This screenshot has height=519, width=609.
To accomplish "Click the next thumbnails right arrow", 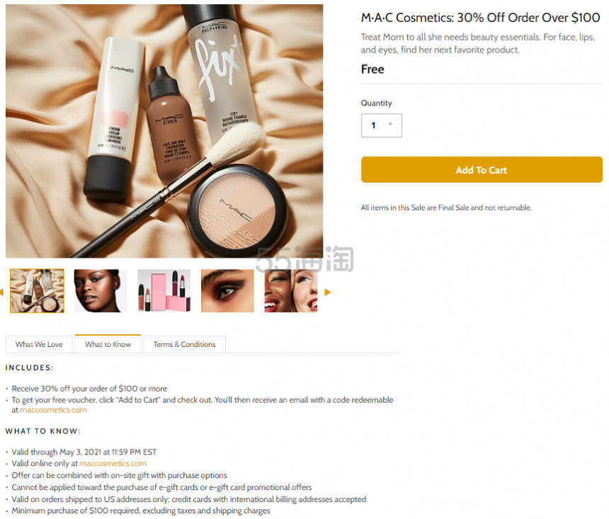I will (x=328, y=292).
